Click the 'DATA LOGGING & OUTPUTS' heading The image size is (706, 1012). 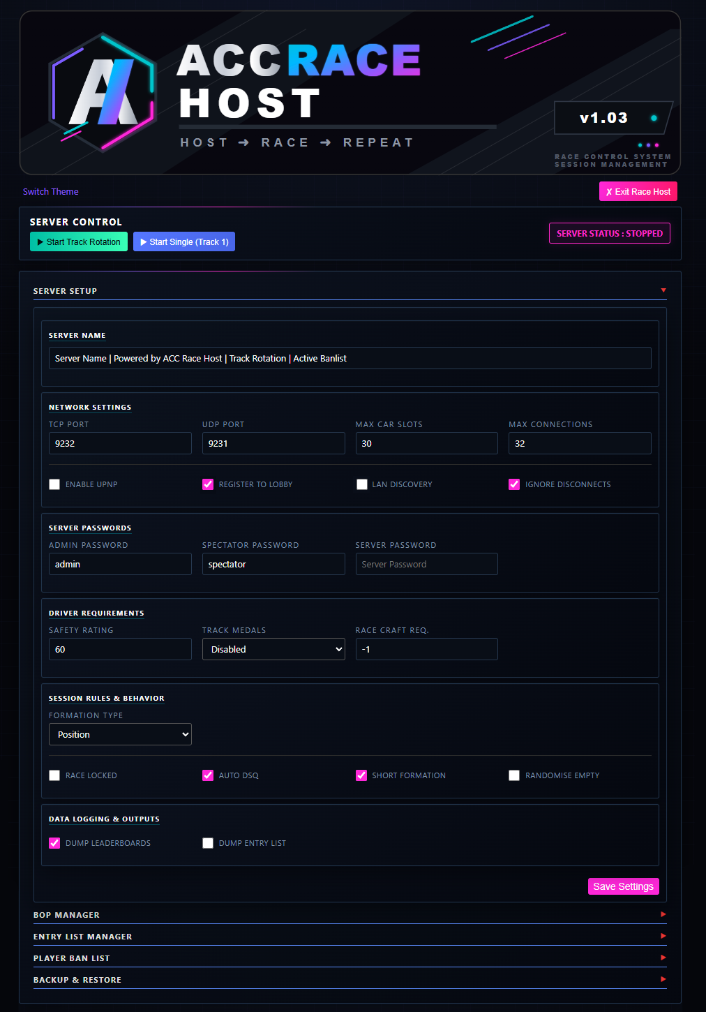104,819
